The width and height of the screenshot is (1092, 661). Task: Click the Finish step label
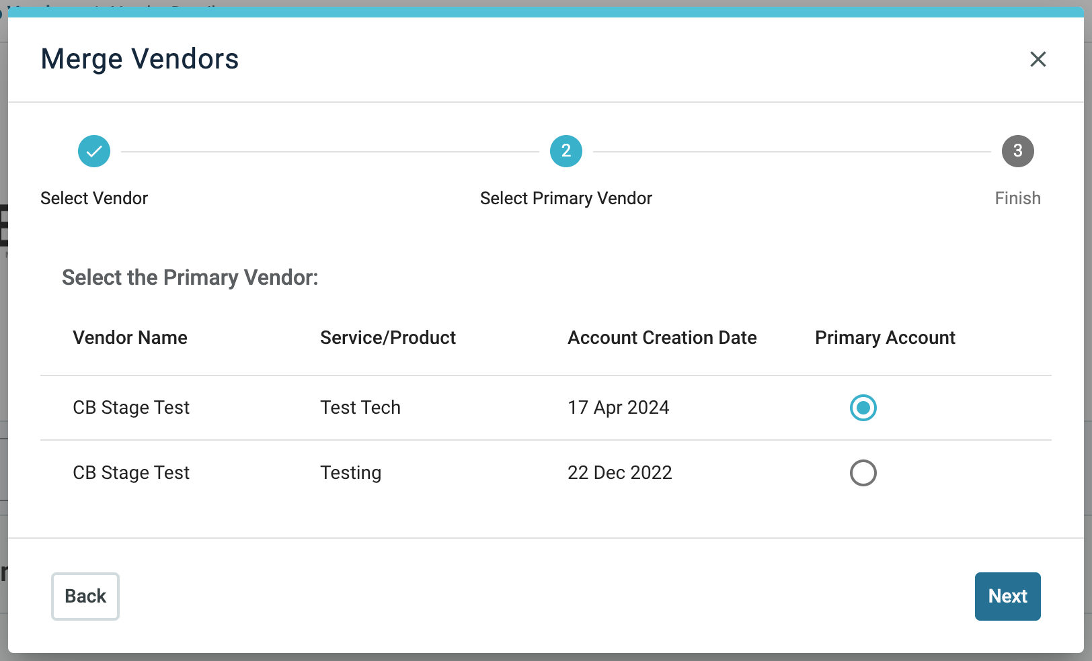click(x=1018, y=198)
